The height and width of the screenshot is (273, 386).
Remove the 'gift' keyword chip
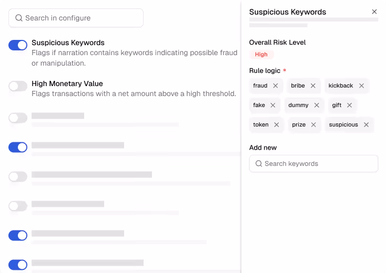pos(349,105)
